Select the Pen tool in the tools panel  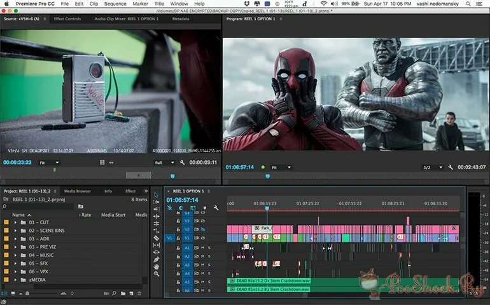coord(157,259)
